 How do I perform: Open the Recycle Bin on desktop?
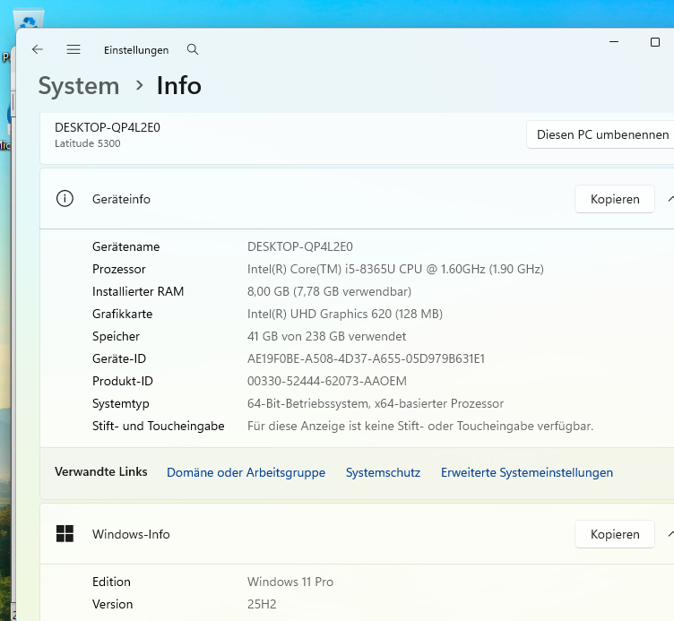tap(29, 18)
